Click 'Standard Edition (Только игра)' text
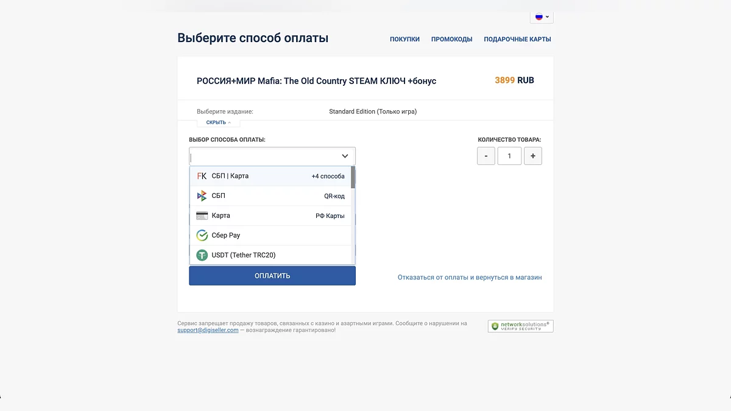This screenshot has width=731, height=411. pyautogui.click(x=373, y=111)
